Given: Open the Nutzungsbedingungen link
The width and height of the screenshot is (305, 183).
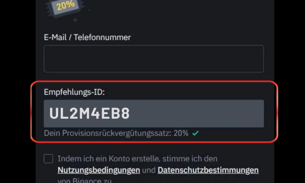Looking at the screenshot, I should 99,170.
